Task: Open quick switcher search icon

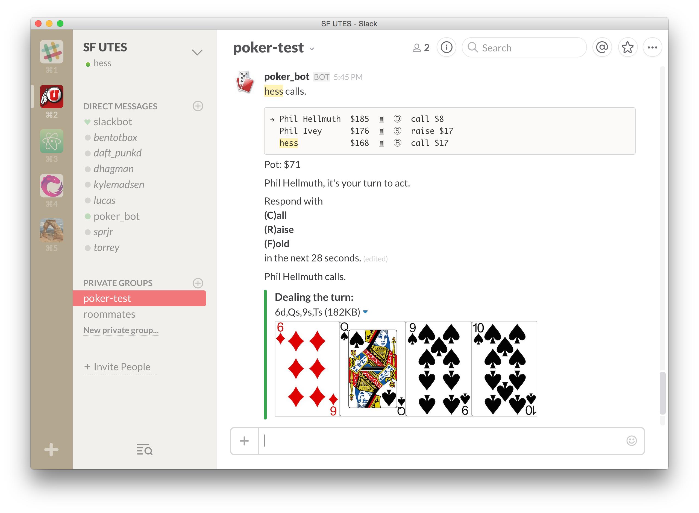Action: [145, 449]
